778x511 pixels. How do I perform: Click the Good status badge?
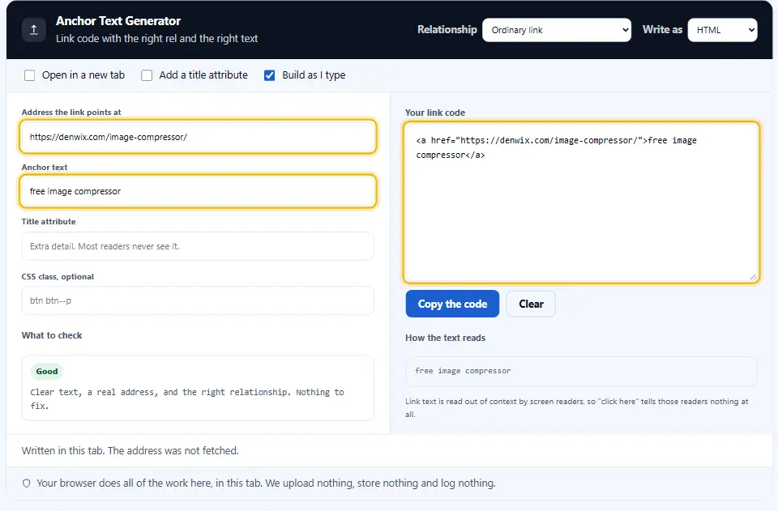tap(47, 371)
